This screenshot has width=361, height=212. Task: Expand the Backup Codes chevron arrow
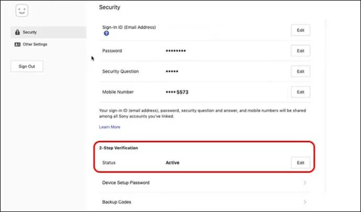304,202
